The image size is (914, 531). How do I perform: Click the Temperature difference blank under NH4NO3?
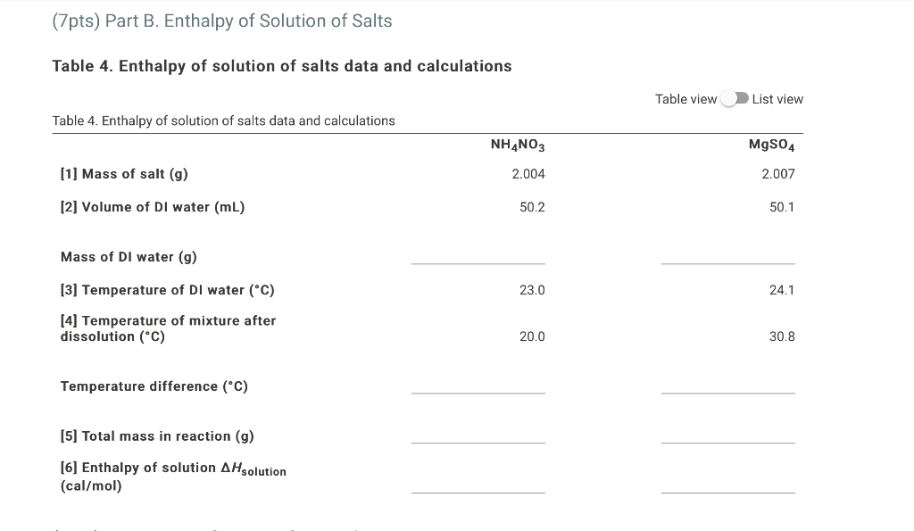[x=478, y=391]
